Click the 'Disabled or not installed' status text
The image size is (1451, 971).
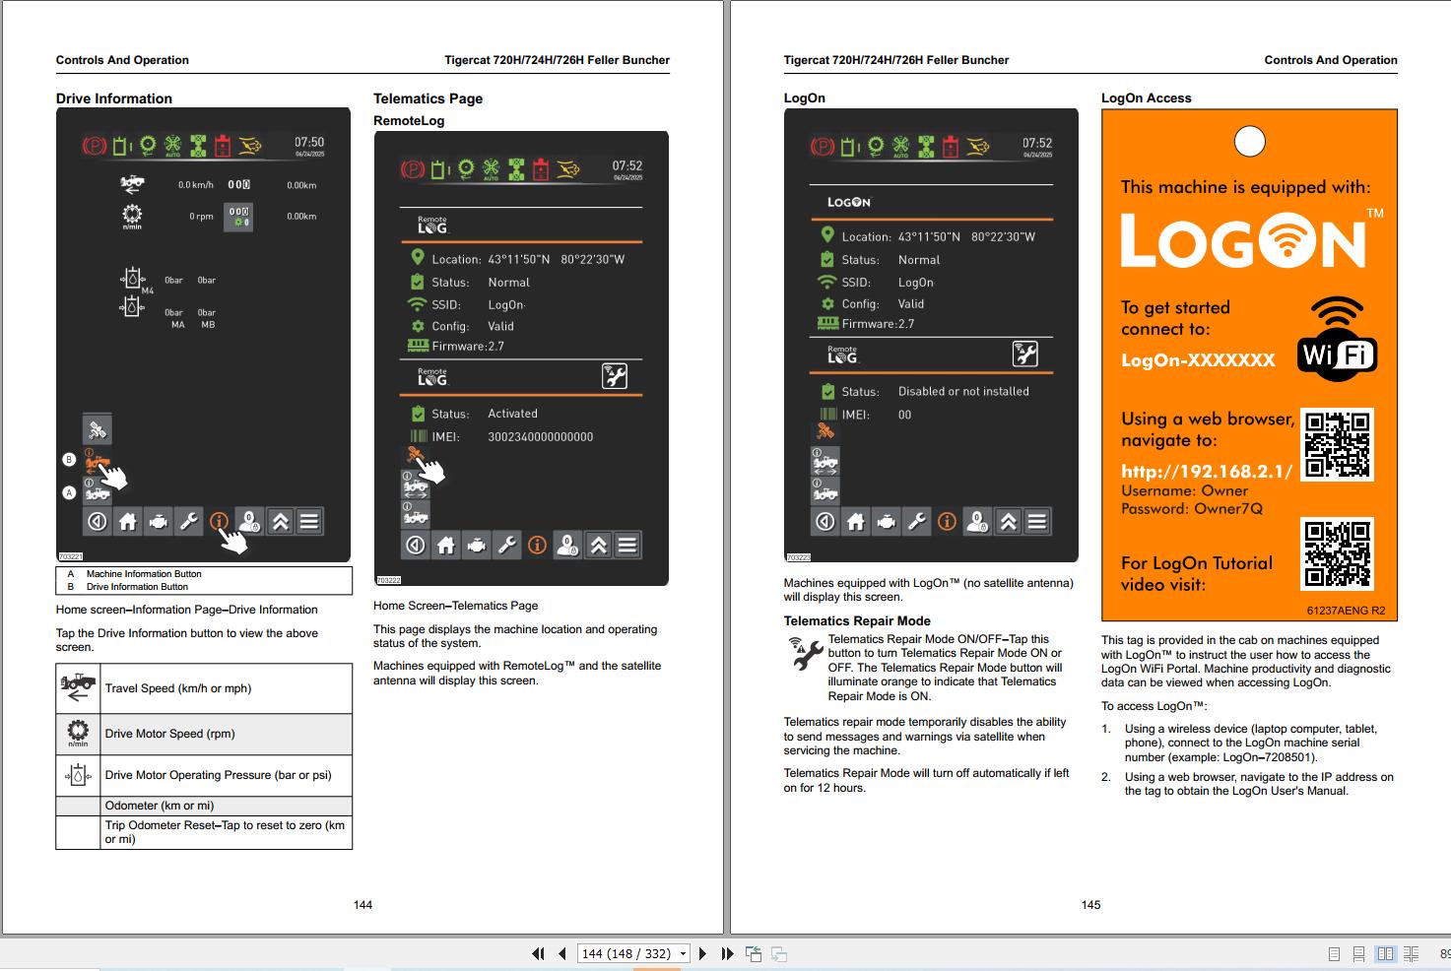click(x=963, y=391)
